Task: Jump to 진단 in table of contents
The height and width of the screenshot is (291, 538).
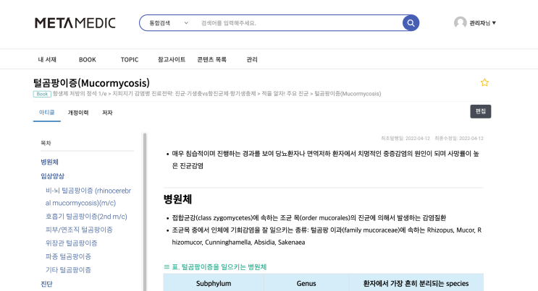Action: [x=46, y=284]
